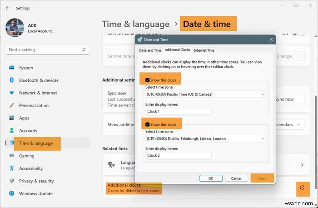Click the Change button in Settings
Viewport: 318px width, 208px height.
coord(290,56)
